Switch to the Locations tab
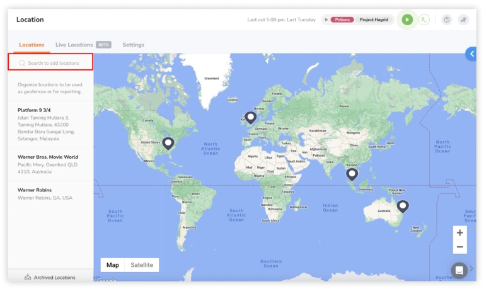This screenshot has height=289, width=484. tap(32, 45)
